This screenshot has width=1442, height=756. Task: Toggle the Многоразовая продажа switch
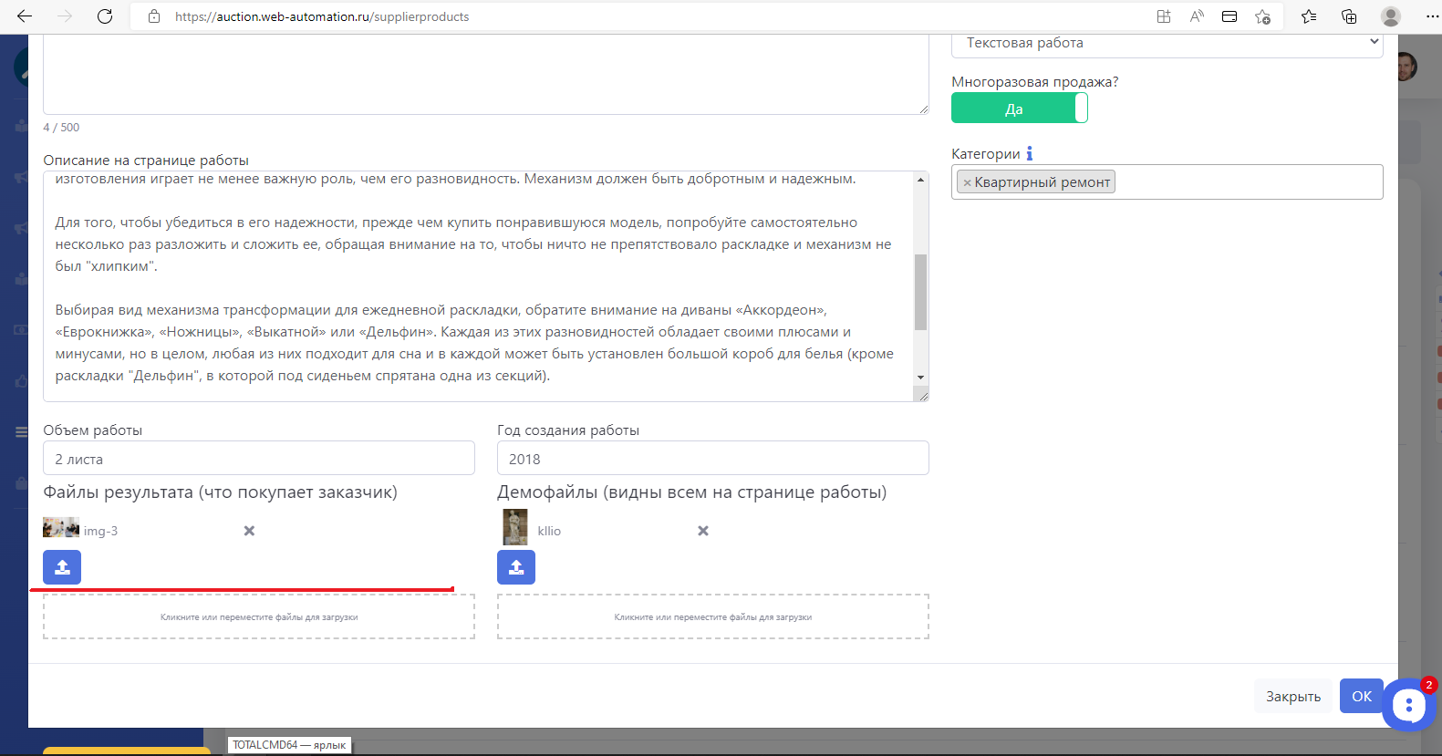(x=1019, y=109)
